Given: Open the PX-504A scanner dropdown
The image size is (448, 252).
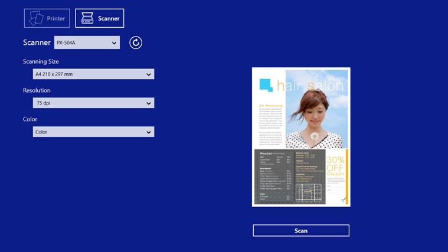Looking at the screenshot, I should (87, 42).
